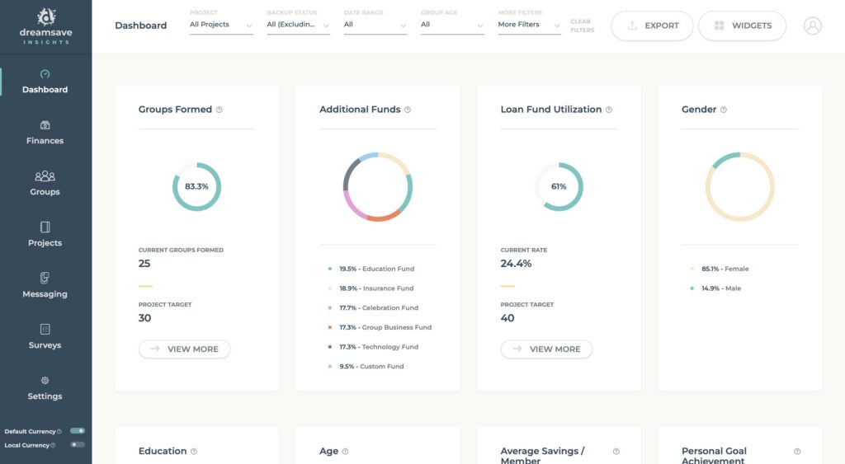This screenshot has height=464, width=845.
Task: Click the Export button
Action: pos(651,26)
